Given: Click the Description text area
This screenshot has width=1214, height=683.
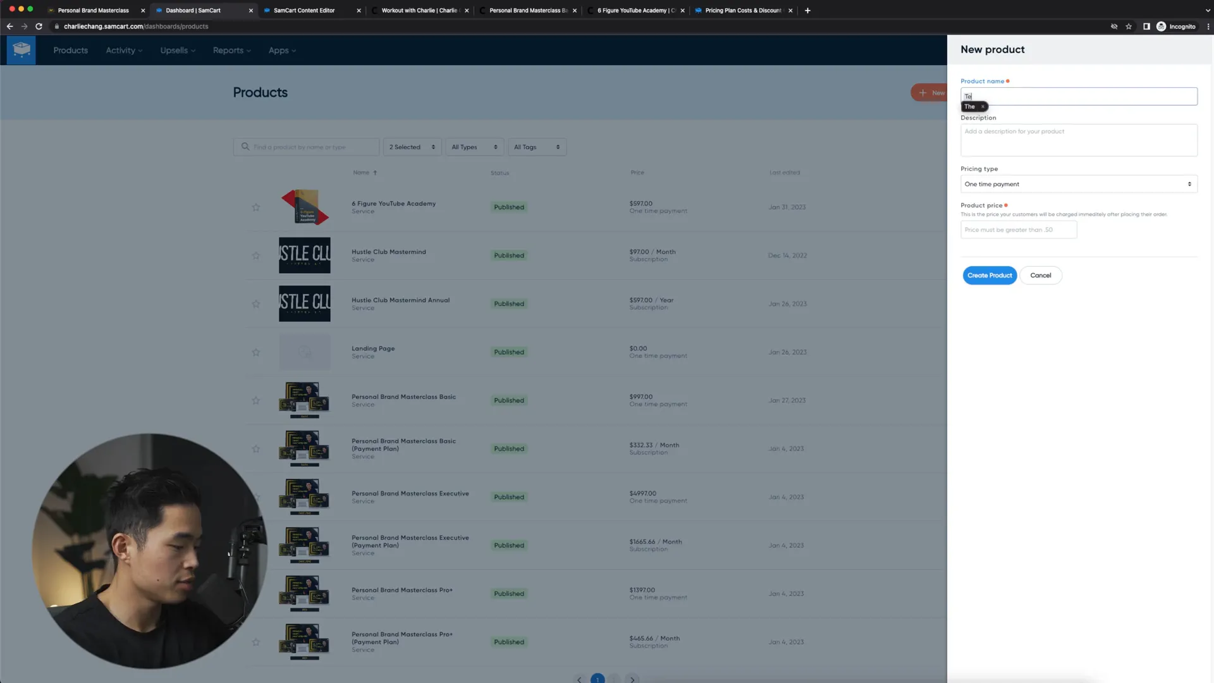Looking at the screenshot, I should click(1079, 140).
